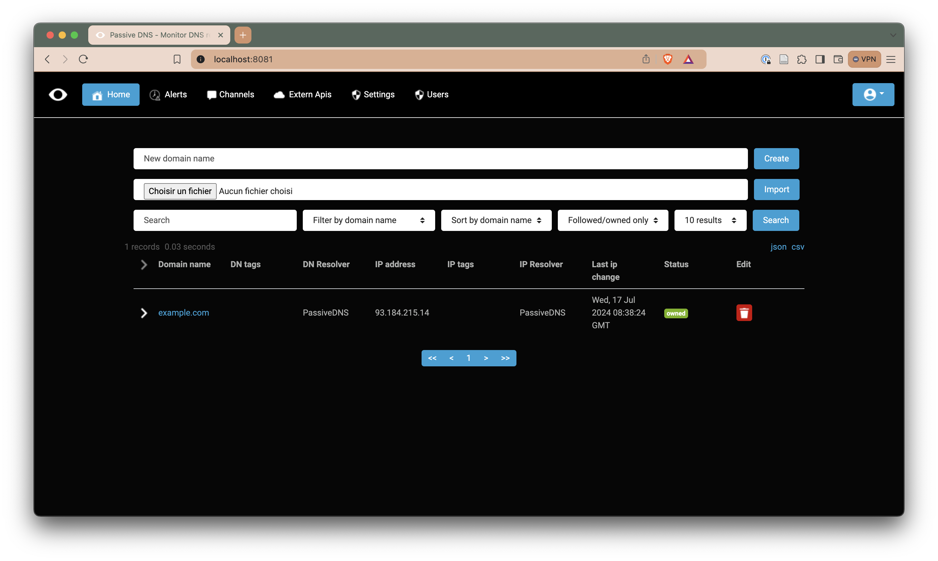The height and width of the screenshot is (561, 938).
Task: Click the Domain name column header
Action: click(x=184, y=264)
